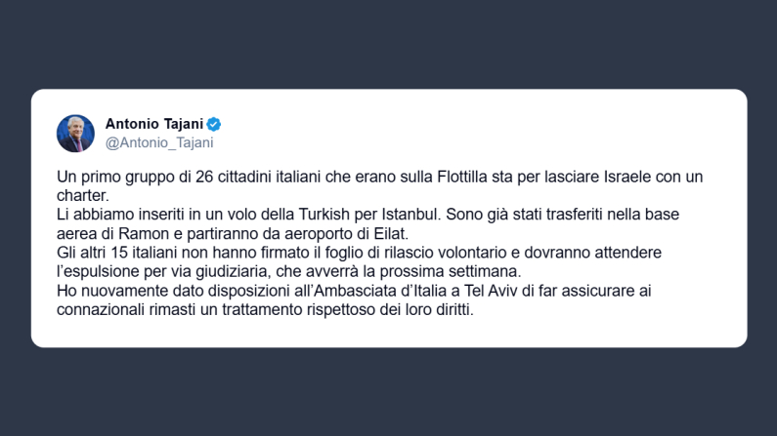Click Antonio Tajani's profile avatar photo
Screen dimensions: 777x436
(x=75, y=134)
